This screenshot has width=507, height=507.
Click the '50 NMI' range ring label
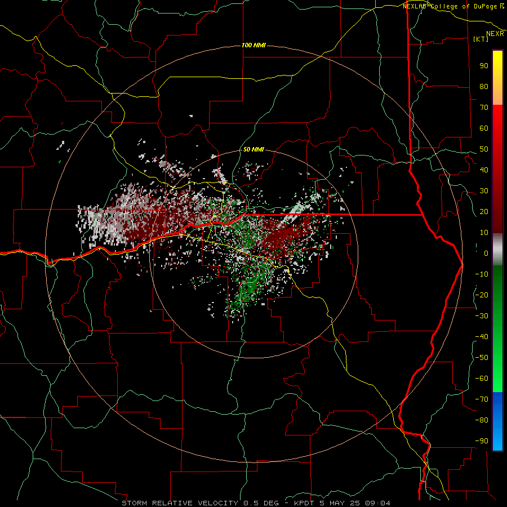pyautogui.click(x=253, y=149)
